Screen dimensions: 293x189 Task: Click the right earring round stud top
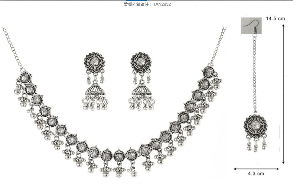point(141,62)
